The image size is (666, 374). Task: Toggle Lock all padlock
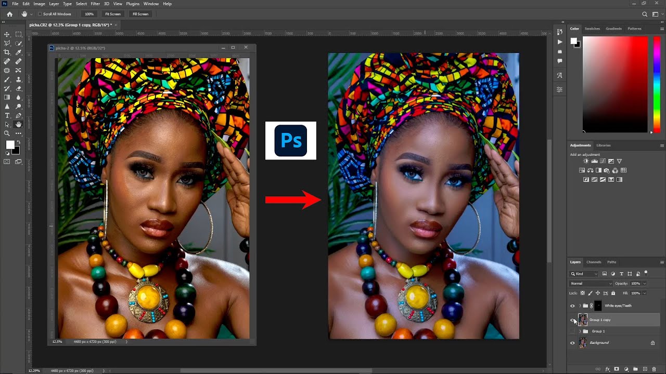(613, 293)
